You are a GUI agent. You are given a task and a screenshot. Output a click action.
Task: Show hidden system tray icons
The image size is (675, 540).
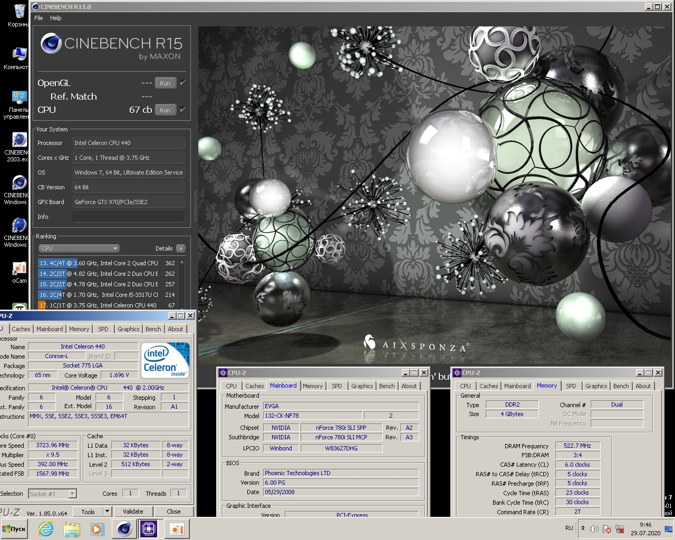(583, 528)
